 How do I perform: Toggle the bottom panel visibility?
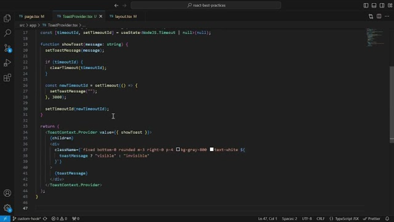pyautogui.click(x=374, y=5)
